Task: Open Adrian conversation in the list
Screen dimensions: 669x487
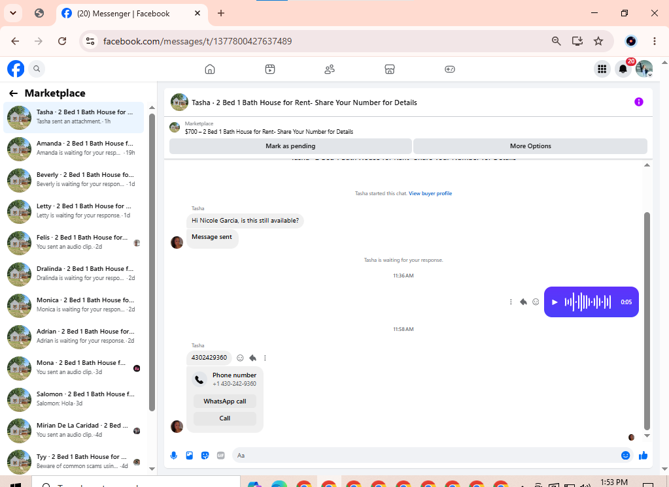Action: [73, 336]
